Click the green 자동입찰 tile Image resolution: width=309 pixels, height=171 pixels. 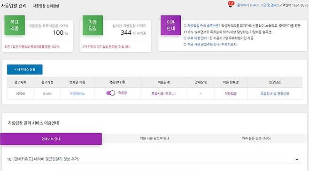point(93,25)
